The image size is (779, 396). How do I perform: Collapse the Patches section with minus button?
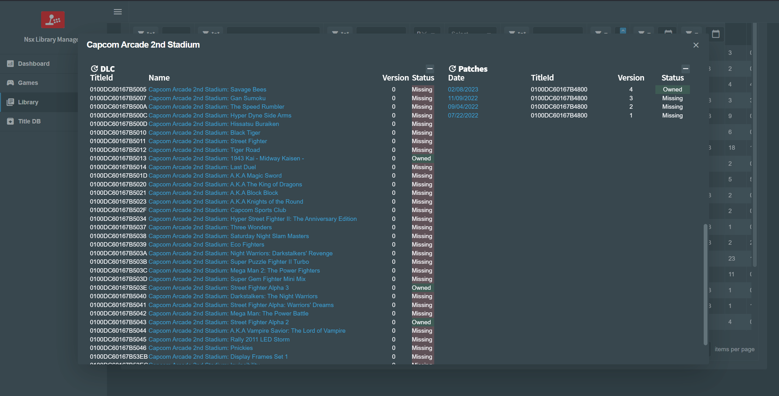coord(686,69)
